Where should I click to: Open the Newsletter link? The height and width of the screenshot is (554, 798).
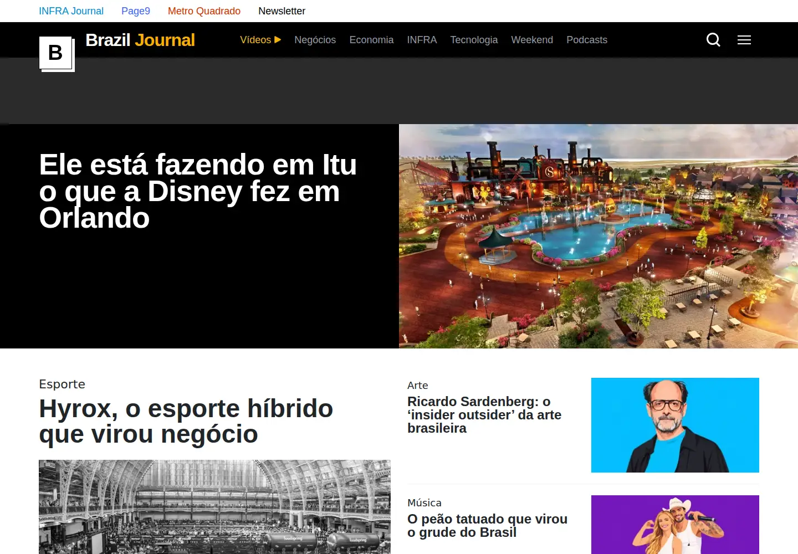point(282,11)
